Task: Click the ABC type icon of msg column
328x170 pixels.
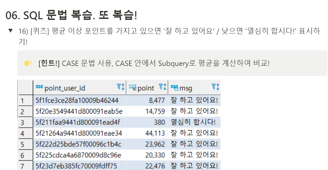Action: [174, 87]
